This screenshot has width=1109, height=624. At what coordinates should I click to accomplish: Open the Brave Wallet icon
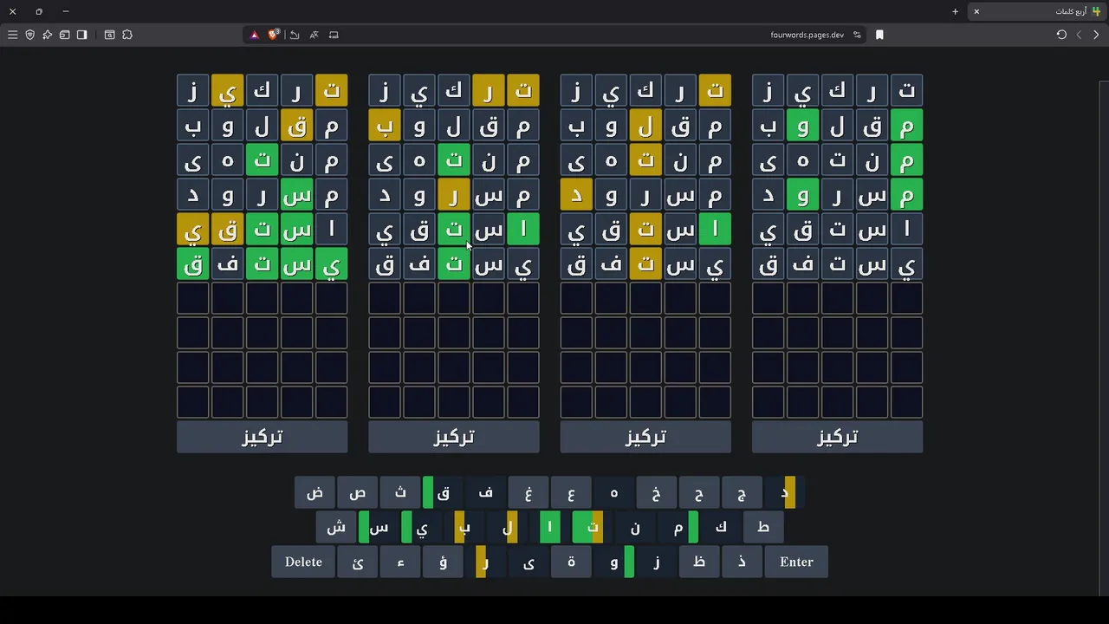(64, 35)
